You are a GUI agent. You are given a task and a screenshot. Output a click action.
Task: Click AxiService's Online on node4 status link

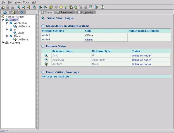tap(142, 60)
